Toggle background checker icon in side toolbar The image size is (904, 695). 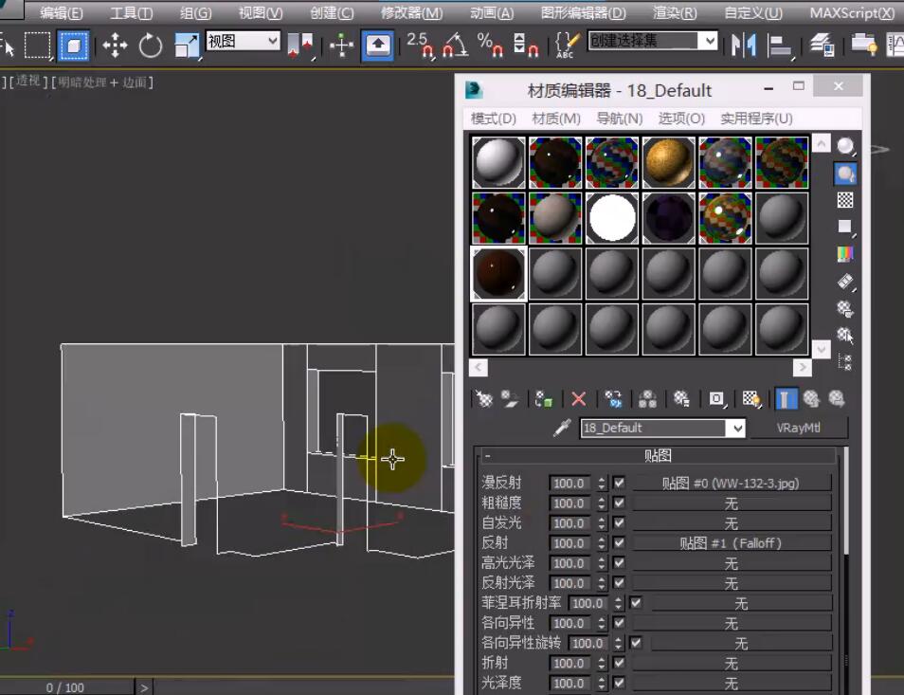pos(845,200)
